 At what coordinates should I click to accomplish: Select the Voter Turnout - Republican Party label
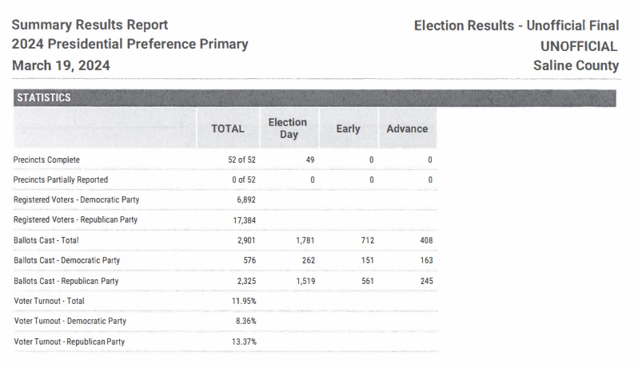pos(70,341)
